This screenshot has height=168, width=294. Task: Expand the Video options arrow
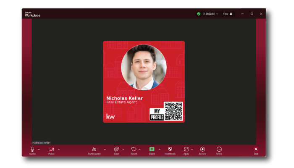59,150
